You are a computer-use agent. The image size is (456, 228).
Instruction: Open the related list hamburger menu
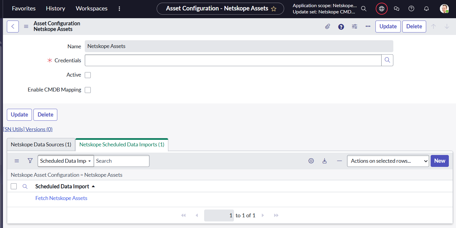pos(17,161)
